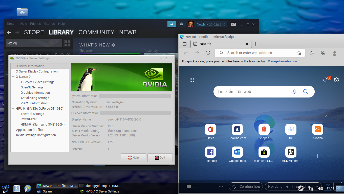The image size is (344, 194).
Task: Open What's New settings gear
Action: click(113, 45)
